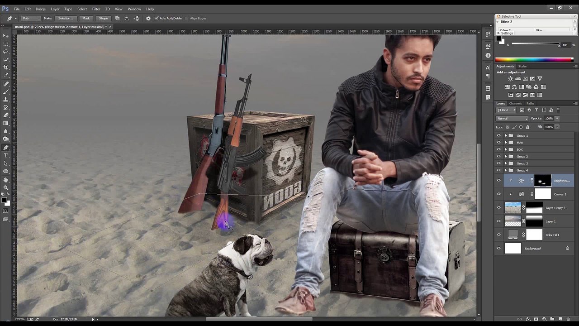The image size is (579, 326).
Task: Open the Filter menu
Action: (x=96, y=9)
